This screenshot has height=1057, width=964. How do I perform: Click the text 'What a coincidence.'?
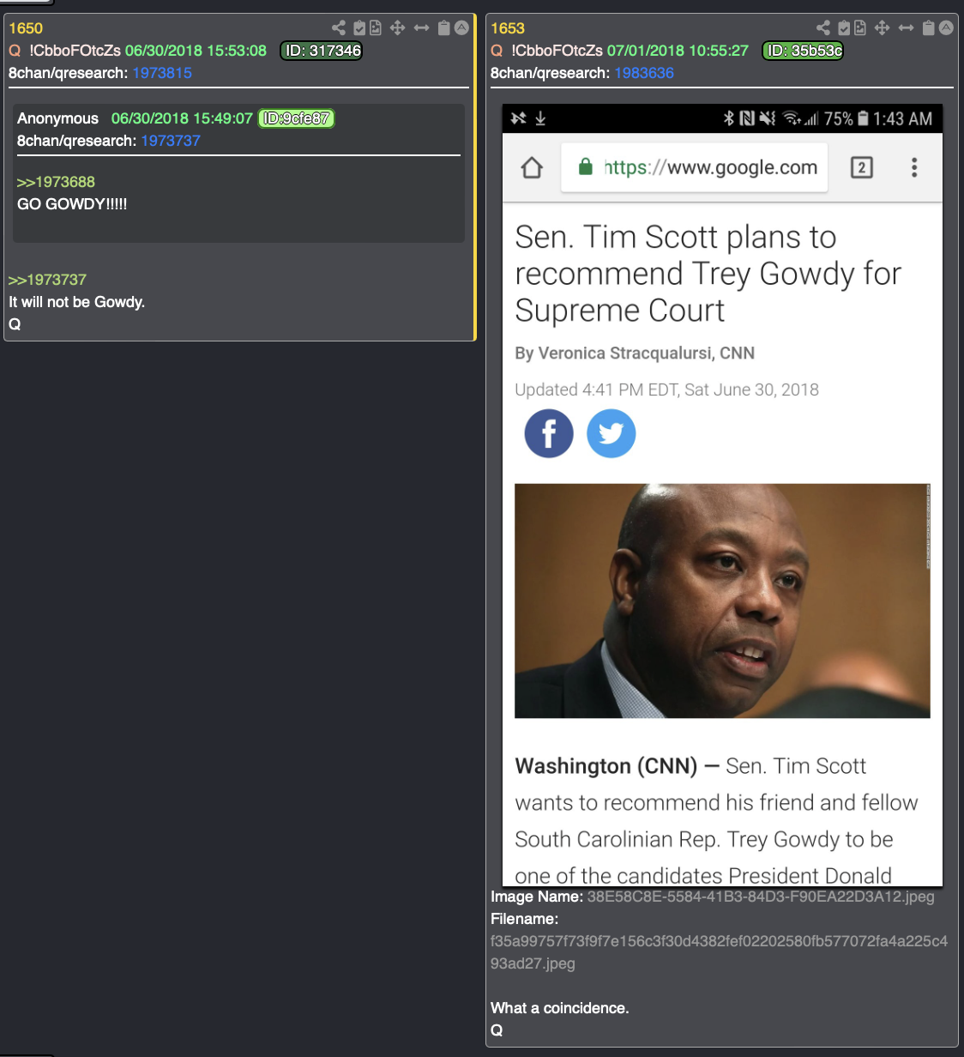(560, 1008)
